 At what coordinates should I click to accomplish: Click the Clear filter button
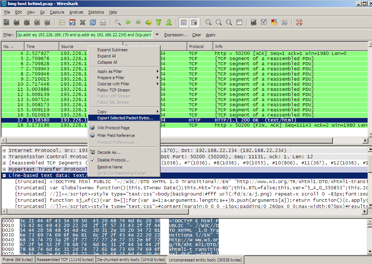click(196, 35)
